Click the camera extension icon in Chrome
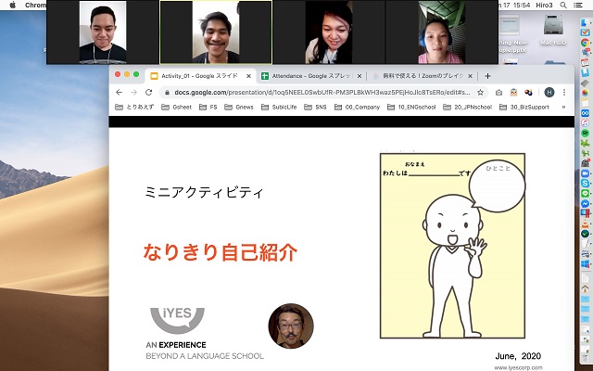Viewport: 593px width, 371px height. [498, 93]
